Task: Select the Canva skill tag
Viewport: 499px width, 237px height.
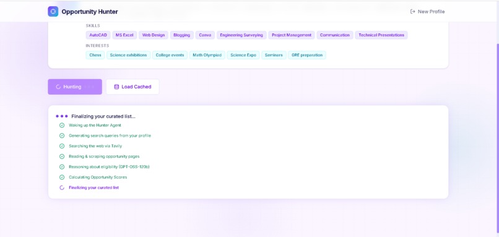Action: coord(206,35)
